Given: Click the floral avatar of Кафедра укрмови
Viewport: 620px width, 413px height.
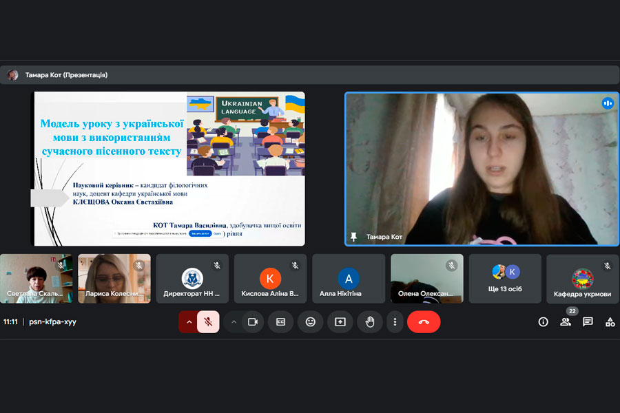Looking at the screenshot, I should pos(582,278).
